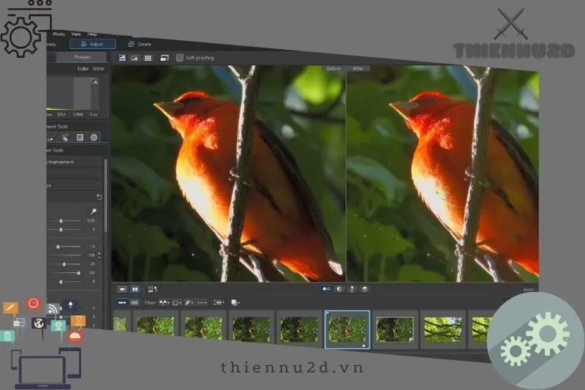Toggle the histogram highlight clipping warning triangle
The image size is (585, 390).
[96, 82]
